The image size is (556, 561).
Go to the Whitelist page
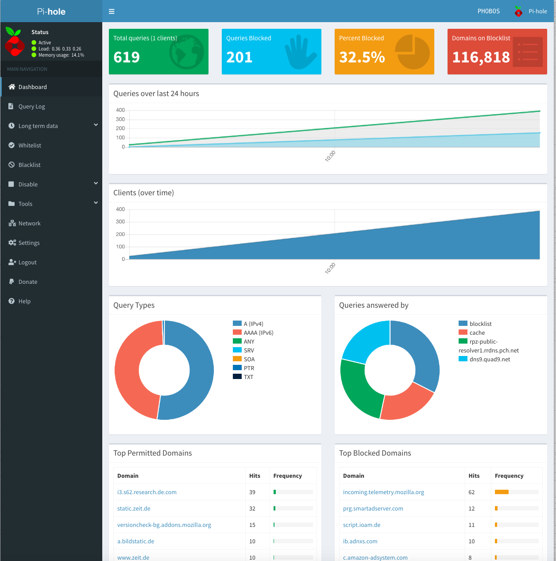[51, 145]
